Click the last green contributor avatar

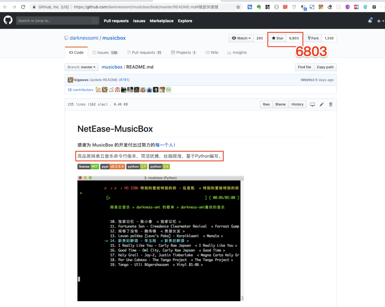click(x=168, y=90)
